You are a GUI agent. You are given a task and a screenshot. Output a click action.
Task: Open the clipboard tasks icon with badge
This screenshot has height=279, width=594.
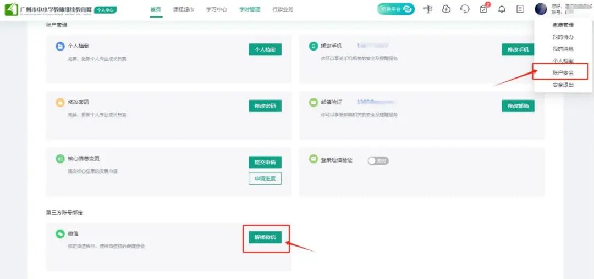(x=484, y=9)
